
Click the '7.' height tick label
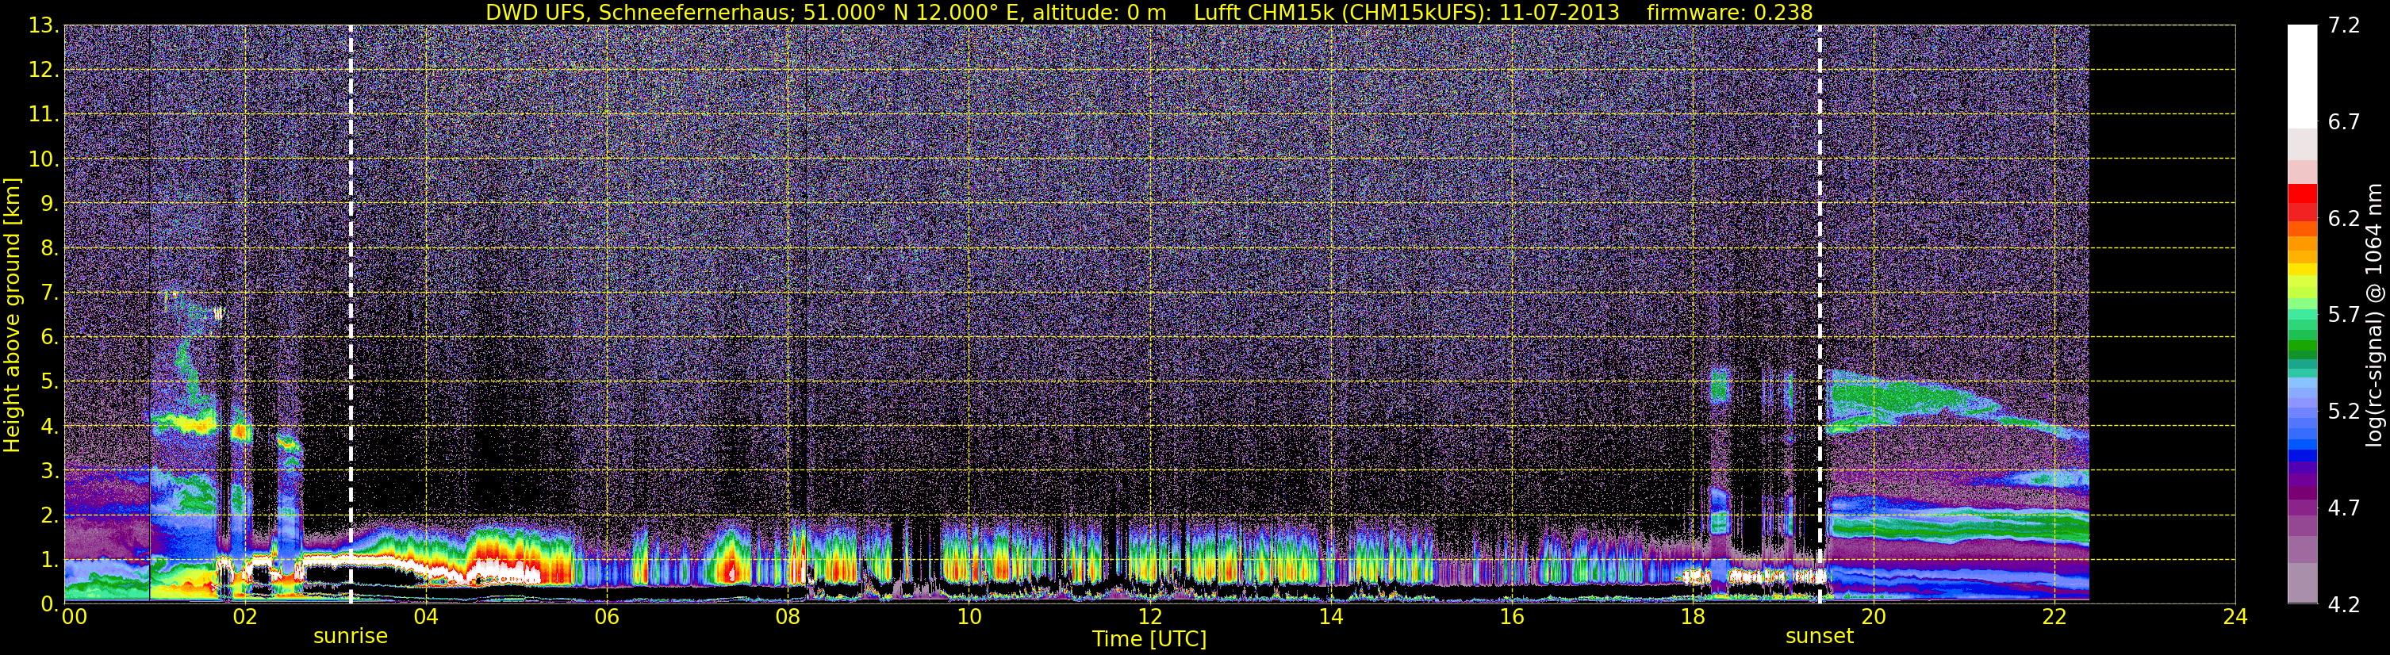pyautogui.click(x=50, y=293)
